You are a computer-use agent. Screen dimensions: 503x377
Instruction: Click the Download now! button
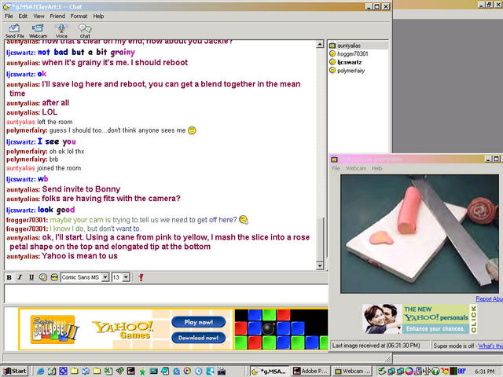click(x=198, y=338)
